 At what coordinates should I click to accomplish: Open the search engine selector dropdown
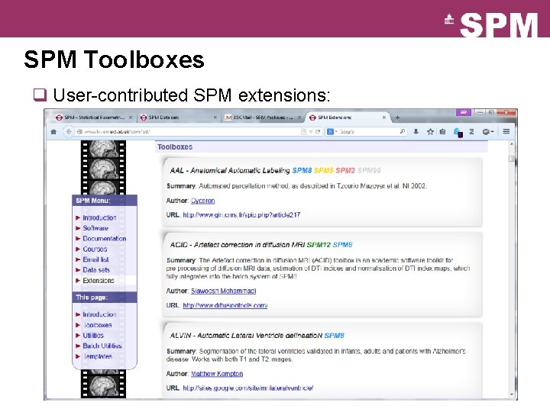[x=332, y=132]
